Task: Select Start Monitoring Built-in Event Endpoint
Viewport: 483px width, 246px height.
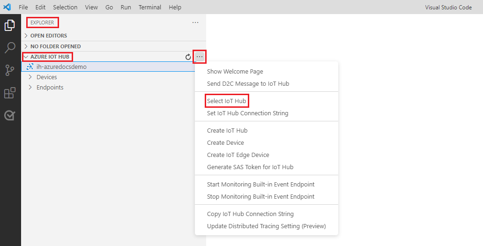Action: click(260, 184)
